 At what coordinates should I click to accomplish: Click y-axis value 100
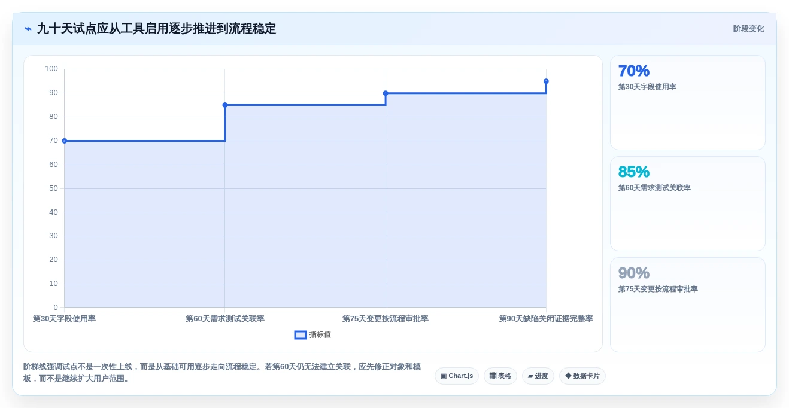coord(51,69)
